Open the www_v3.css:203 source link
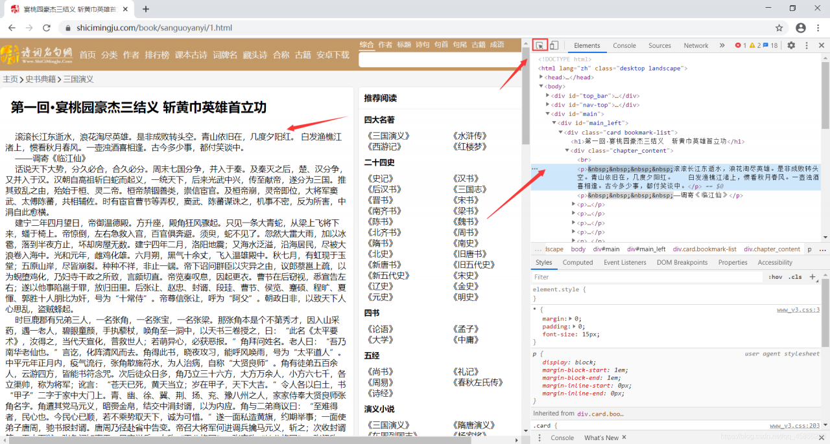This screenshot has width=830, height=444. tap(795, 426)
